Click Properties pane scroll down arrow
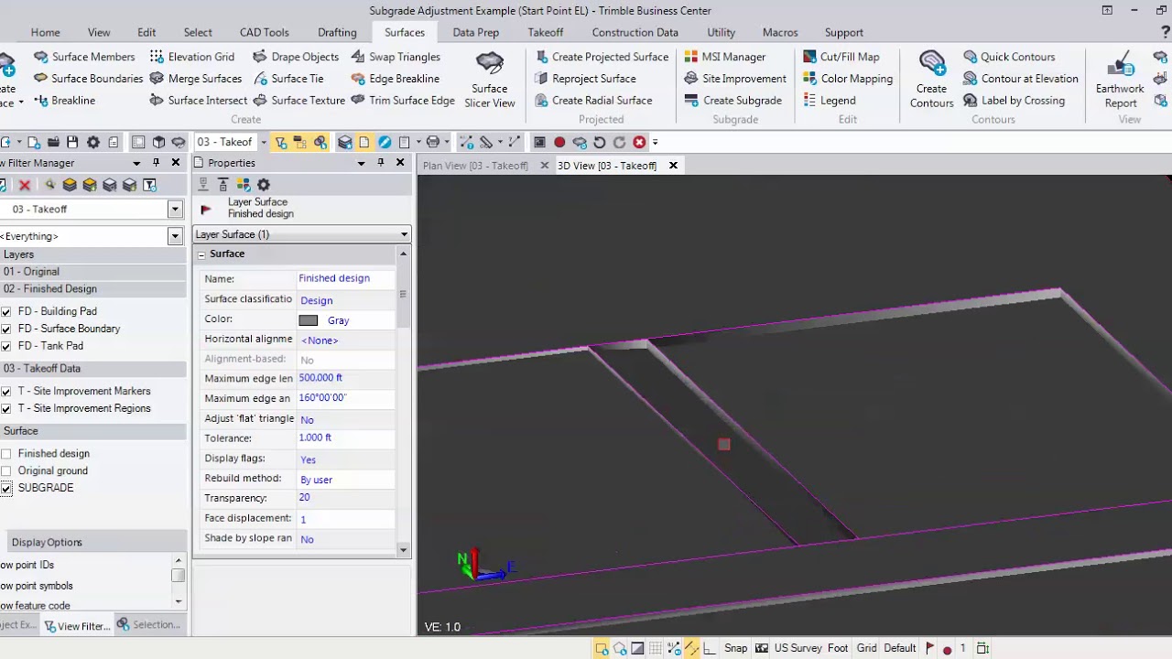The image size is (1172, 659). pos(404,549)
